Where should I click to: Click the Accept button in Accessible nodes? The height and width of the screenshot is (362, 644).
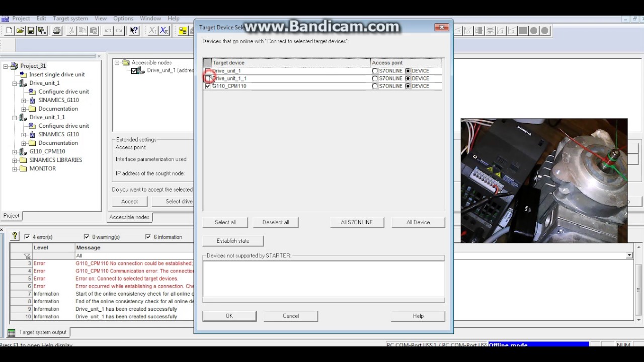pos(129,202)
